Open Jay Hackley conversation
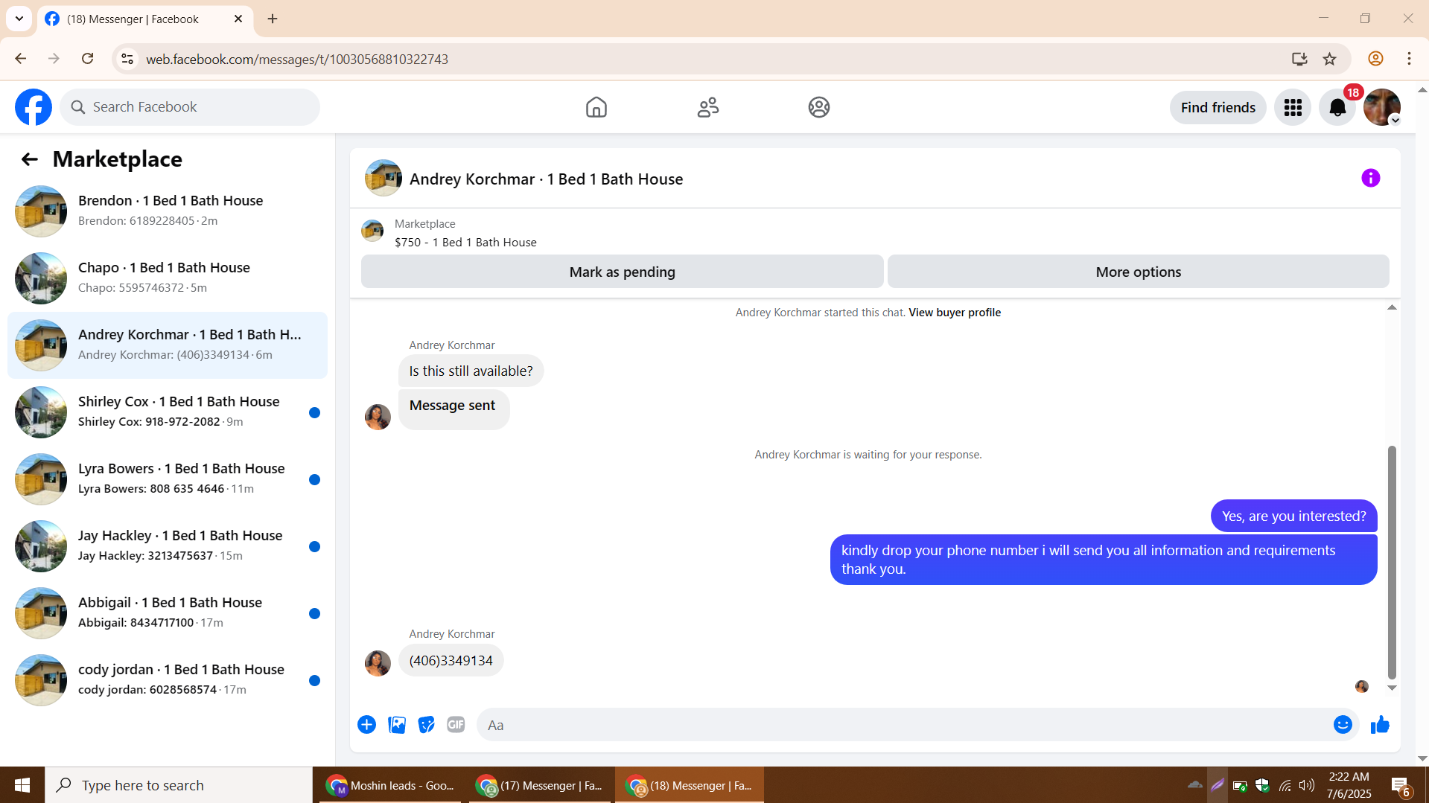This screenshot has width=1429, height=803. (168, 546)
